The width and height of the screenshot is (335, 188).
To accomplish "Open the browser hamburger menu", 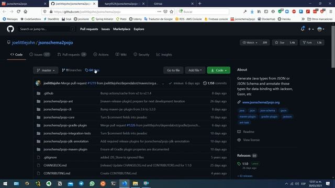I will pyautogui.click(x=330, y=11).
